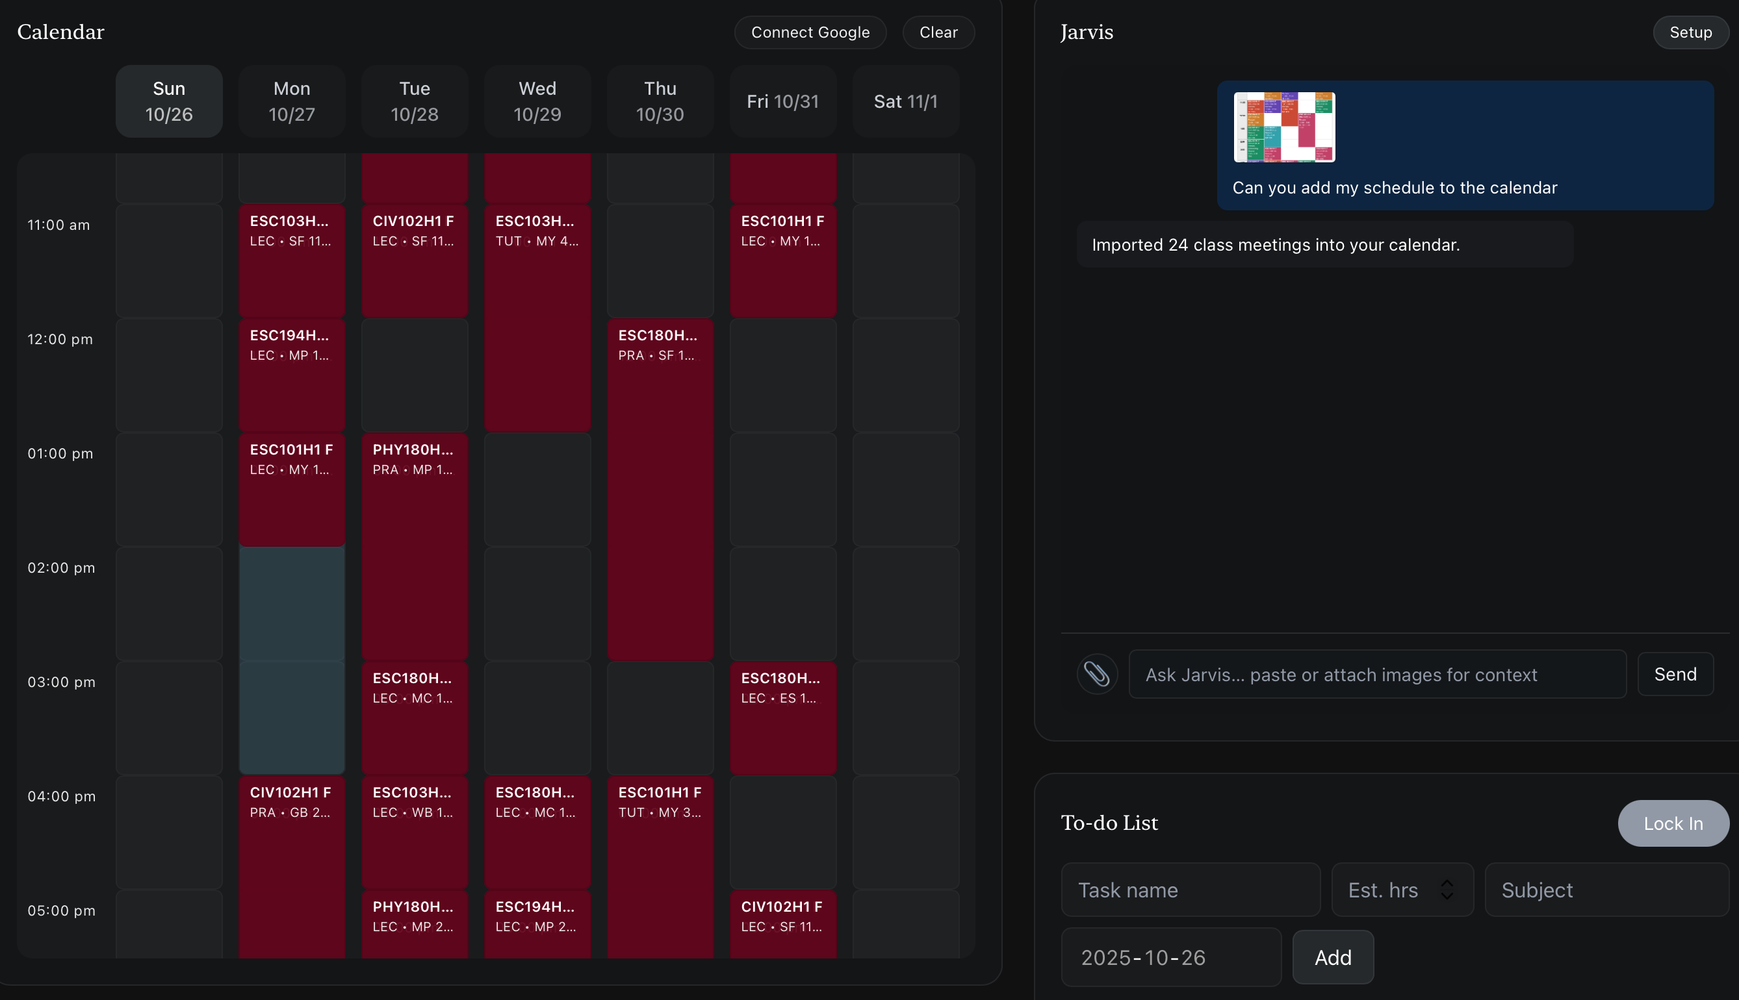
Task: Click the Est. hrs stepper arrows
Action: [x=1447, y=890]
